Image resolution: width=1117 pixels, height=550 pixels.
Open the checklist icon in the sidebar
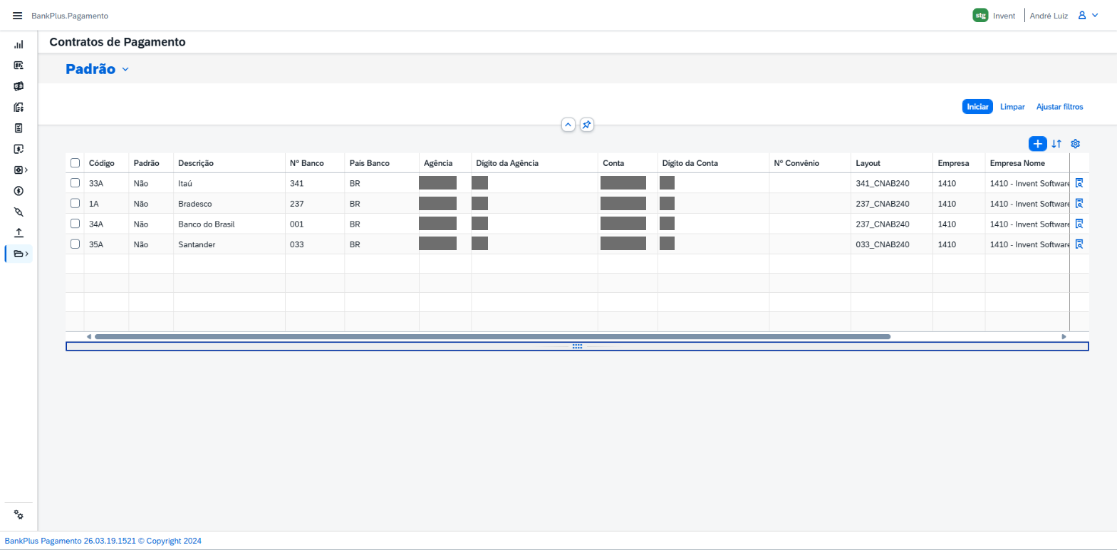point(19,128)
